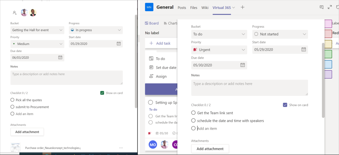Open Progress dropdown showing Not started
Image resolution: width=339 pixels, height=155 pixels.
280,34
